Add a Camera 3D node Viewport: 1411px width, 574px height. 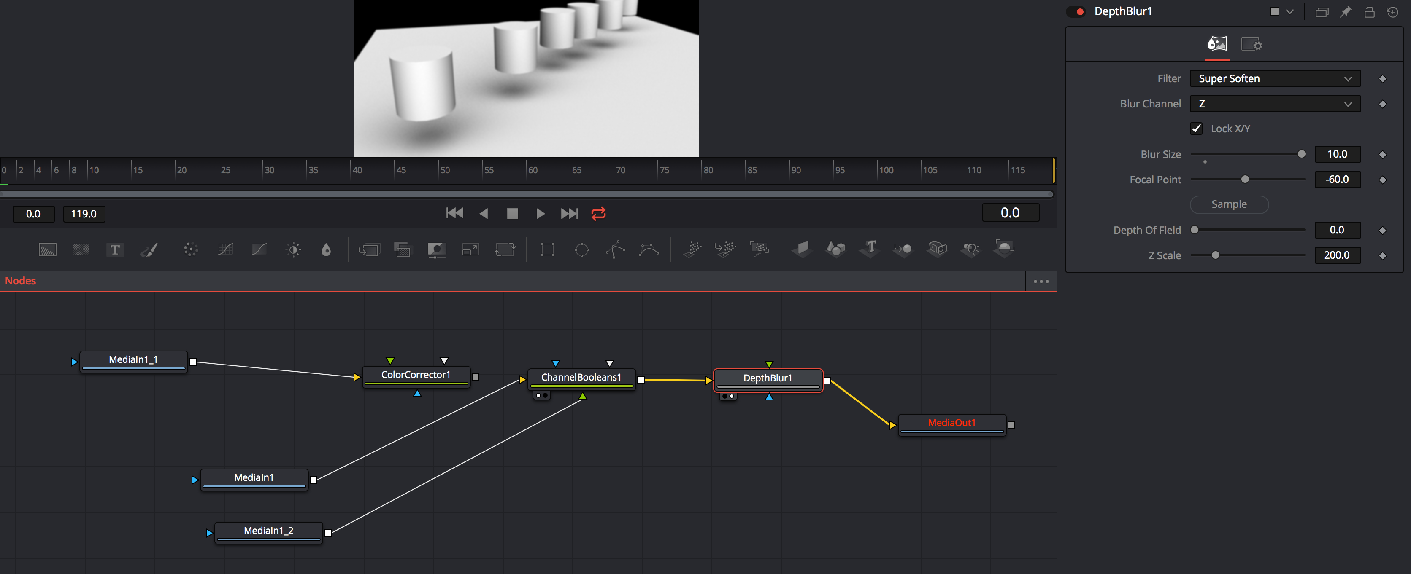[x=937, y=249]
